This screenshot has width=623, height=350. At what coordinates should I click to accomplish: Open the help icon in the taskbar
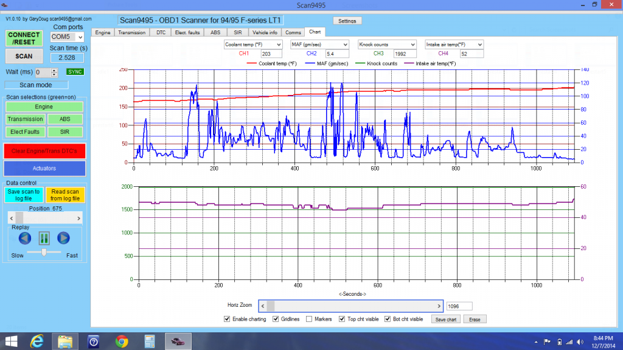pos(93,341)
